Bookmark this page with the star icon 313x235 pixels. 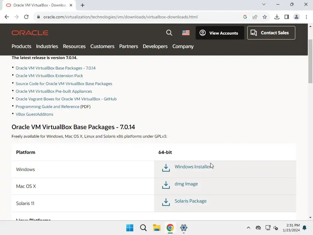pyautogui.click(x=265, y=17)
